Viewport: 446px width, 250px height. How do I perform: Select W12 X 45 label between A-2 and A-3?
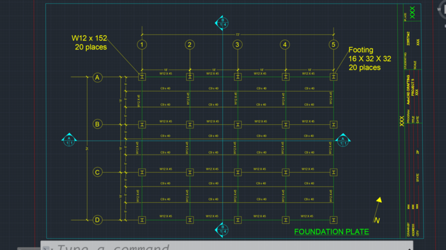pos(212,73)
